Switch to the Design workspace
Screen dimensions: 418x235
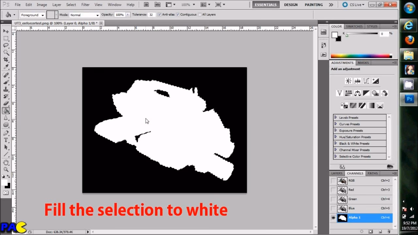(291, 5)
